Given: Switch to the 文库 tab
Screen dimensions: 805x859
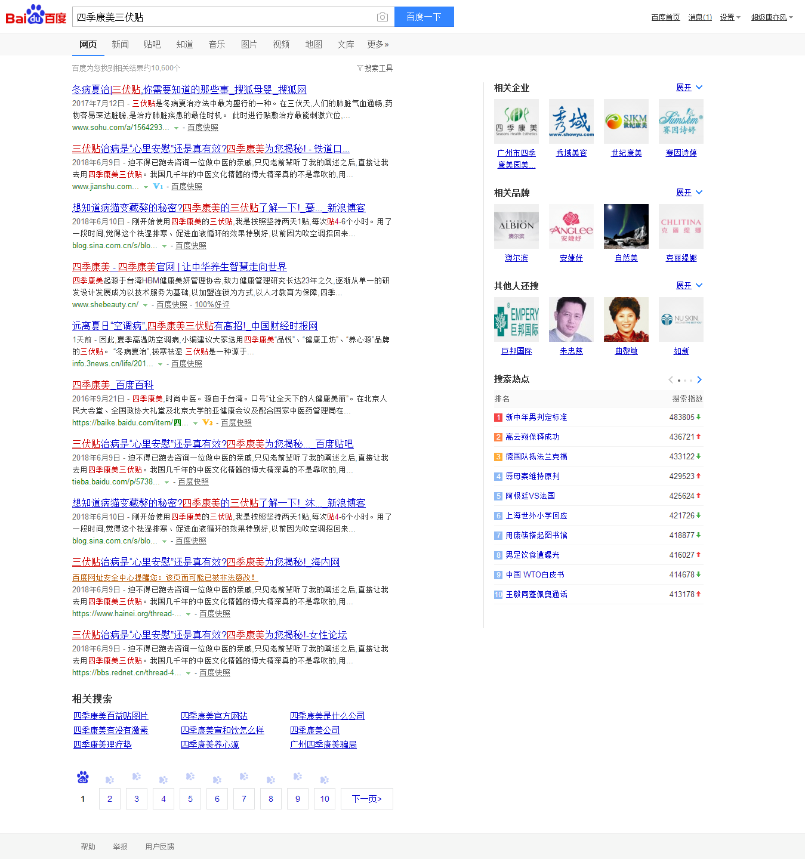Looking at the screenshot, I should click(346, 44).
